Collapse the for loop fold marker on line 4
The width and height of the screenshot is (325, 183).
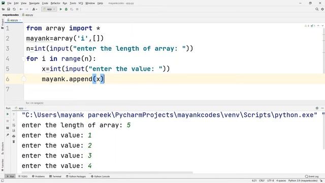(x=23, y=59)
